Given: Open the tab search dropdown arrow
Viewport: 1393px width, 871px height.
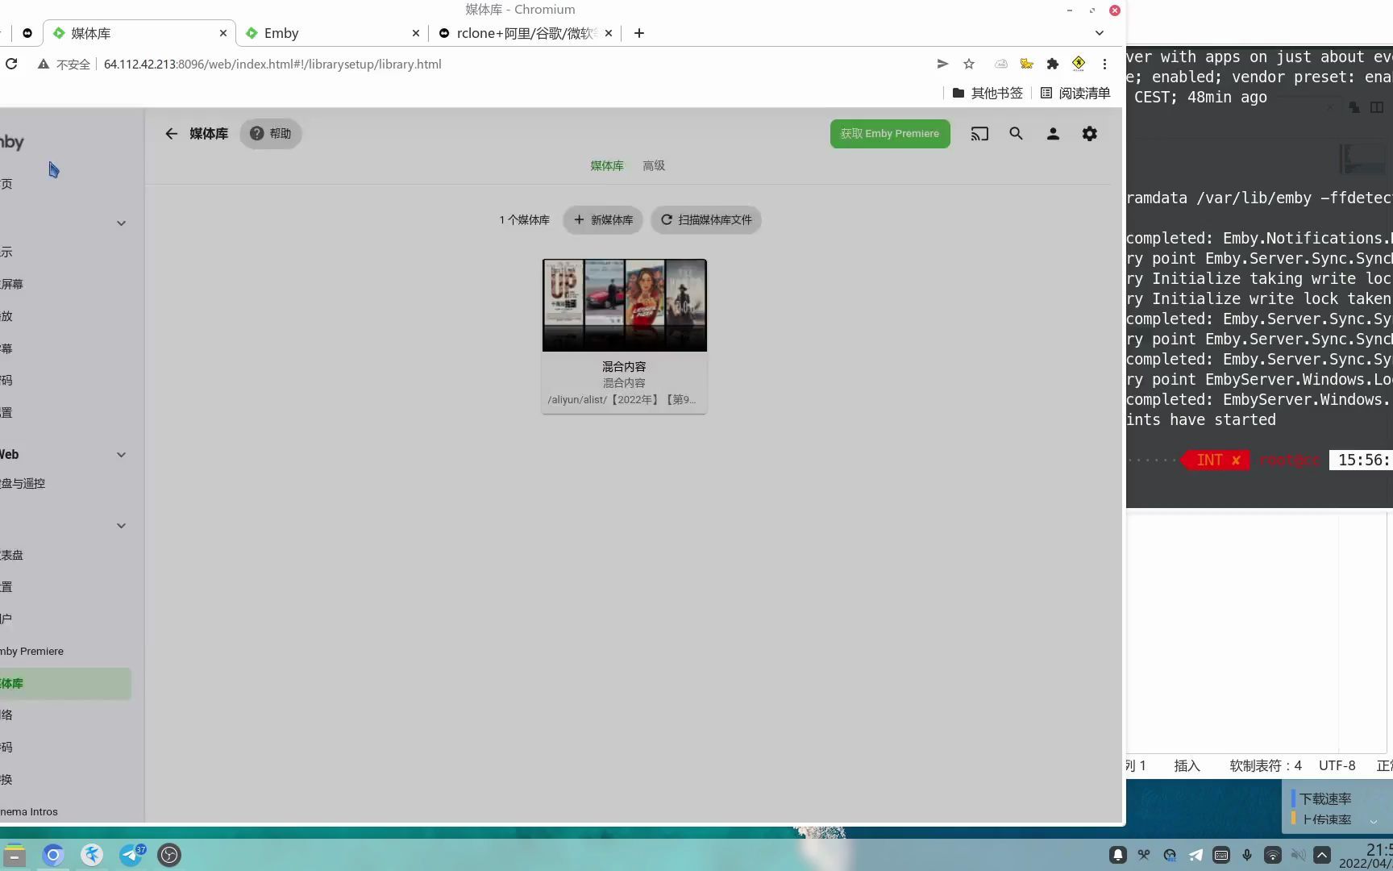Looking at the screenshot, I should 1100,33.
